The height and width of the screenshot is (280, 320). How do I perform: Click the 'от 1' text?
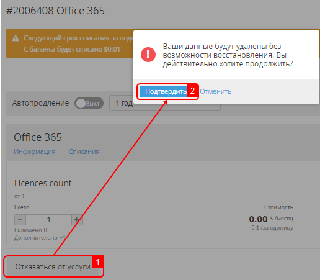coord(19,196)
